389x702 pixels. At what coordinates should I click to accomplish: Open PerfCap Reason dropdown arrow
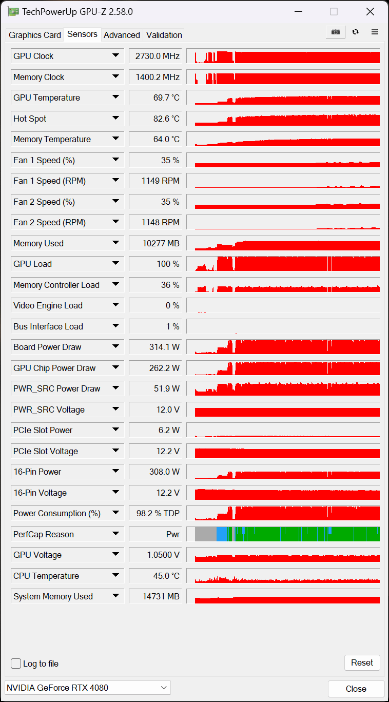[115, 534]
